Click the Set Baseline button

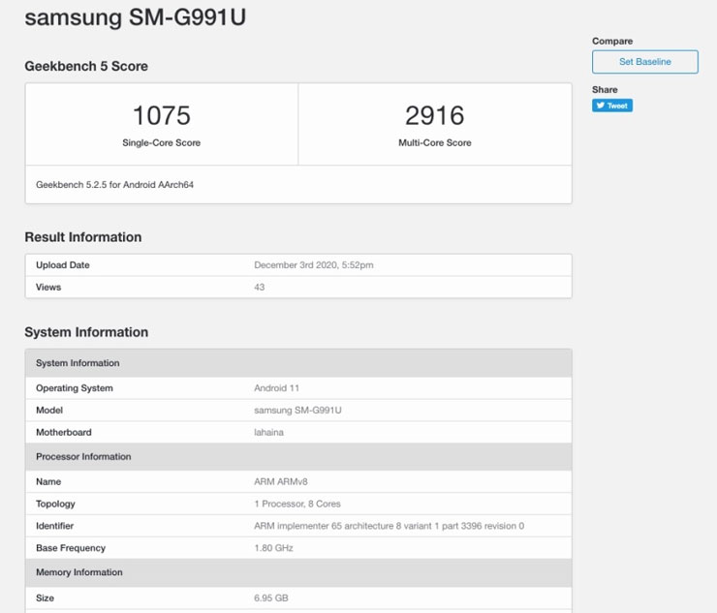point(644,62)
